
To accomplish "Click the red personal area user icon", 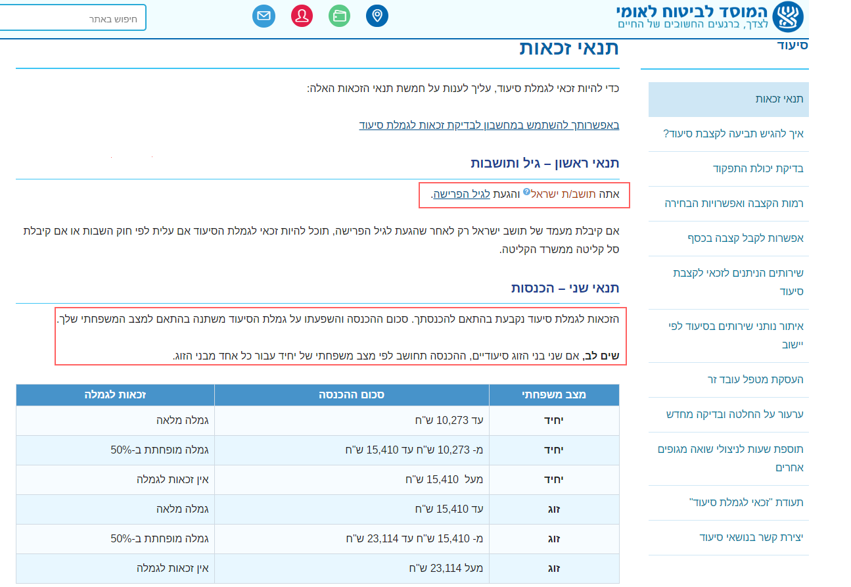I will (x=302, y=16).
